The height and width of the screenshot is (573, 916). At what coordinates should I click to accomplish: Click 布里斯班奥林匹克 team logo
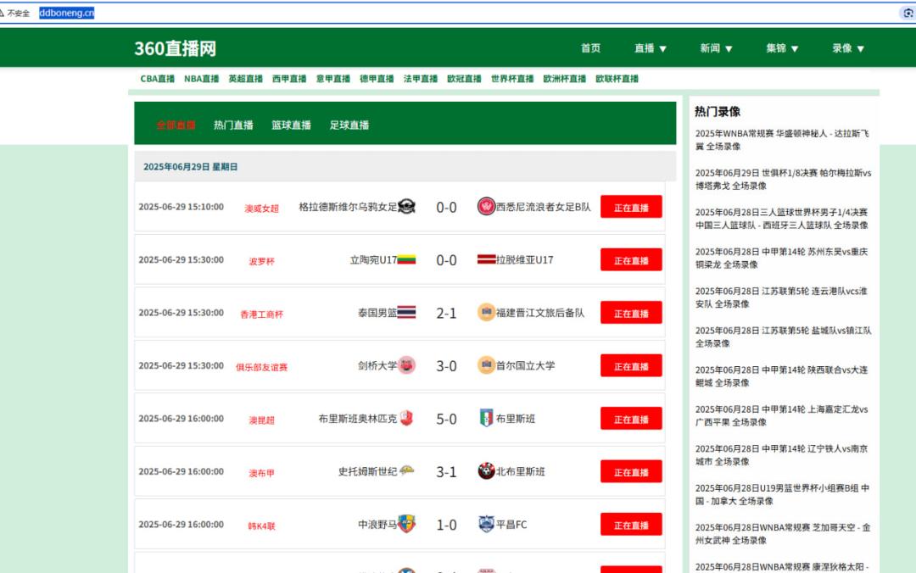point(406,418)
